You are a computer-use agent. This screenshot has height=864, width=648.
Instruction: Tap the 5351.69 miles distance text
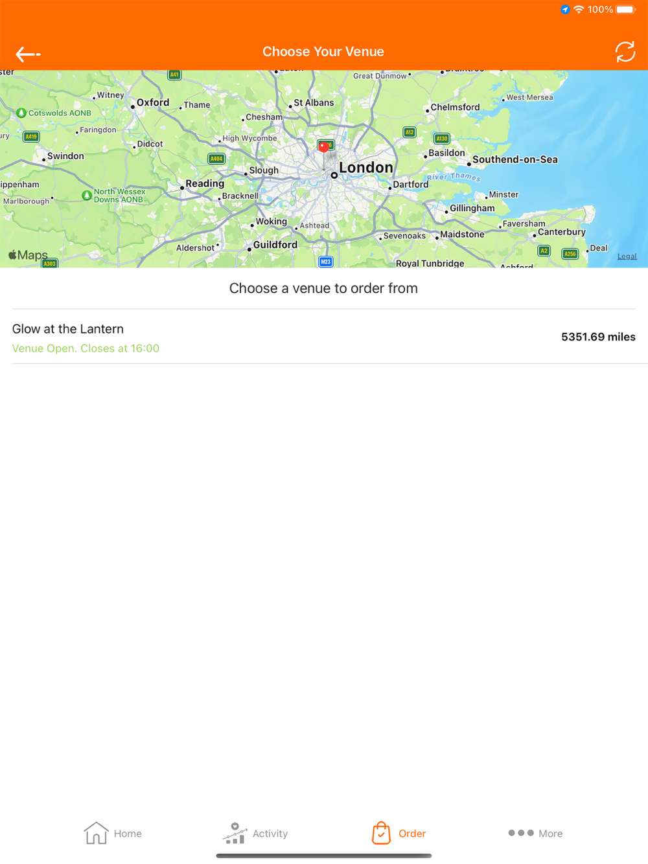598,337
